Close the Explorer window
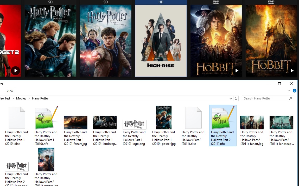Image resolution: width=299 pixels, height=186 pixels. pos(291,84)
